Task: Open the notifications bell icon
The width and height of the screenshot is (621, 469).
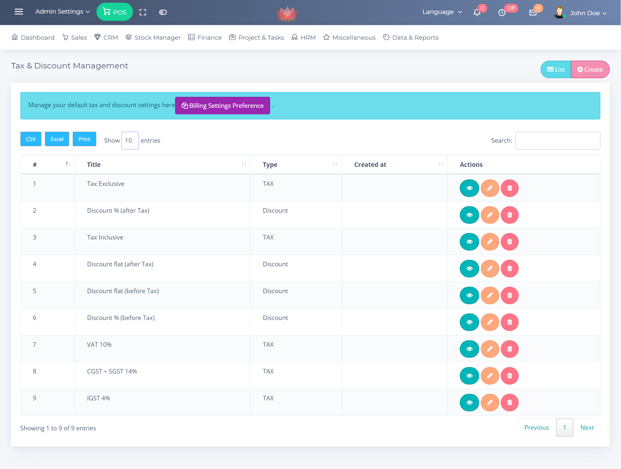Action: (x=477, y=13)
